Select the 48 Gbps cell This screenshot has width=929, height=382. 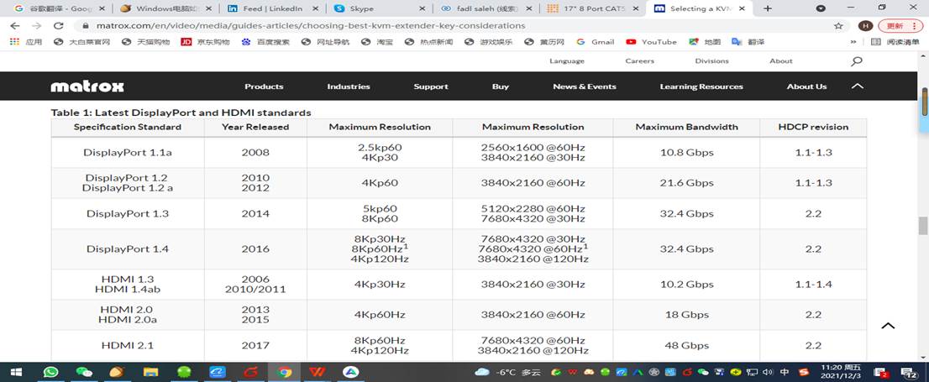687,345
